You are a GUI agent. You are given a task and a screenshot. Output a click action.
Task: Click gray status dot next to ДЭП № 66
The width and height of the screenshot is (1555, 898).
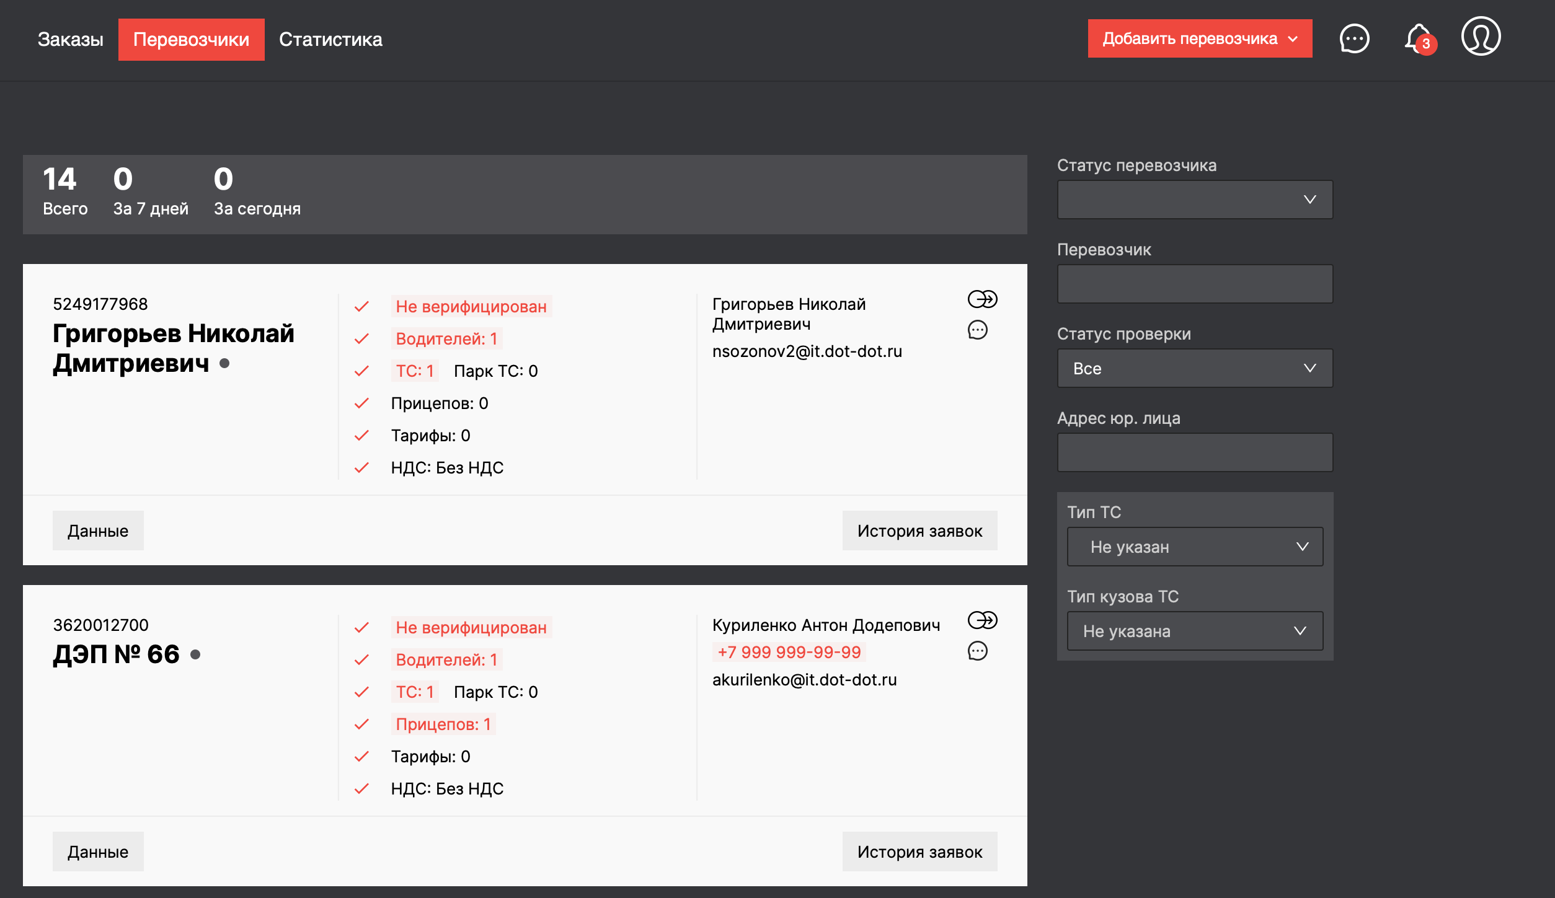[195, 654]
